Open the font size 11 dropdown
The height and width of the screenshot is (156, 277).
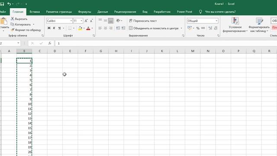pos(81,21)
